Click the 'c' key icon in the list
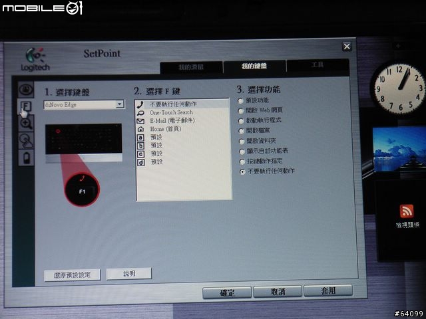426x319 pixels. click(140, 154)
